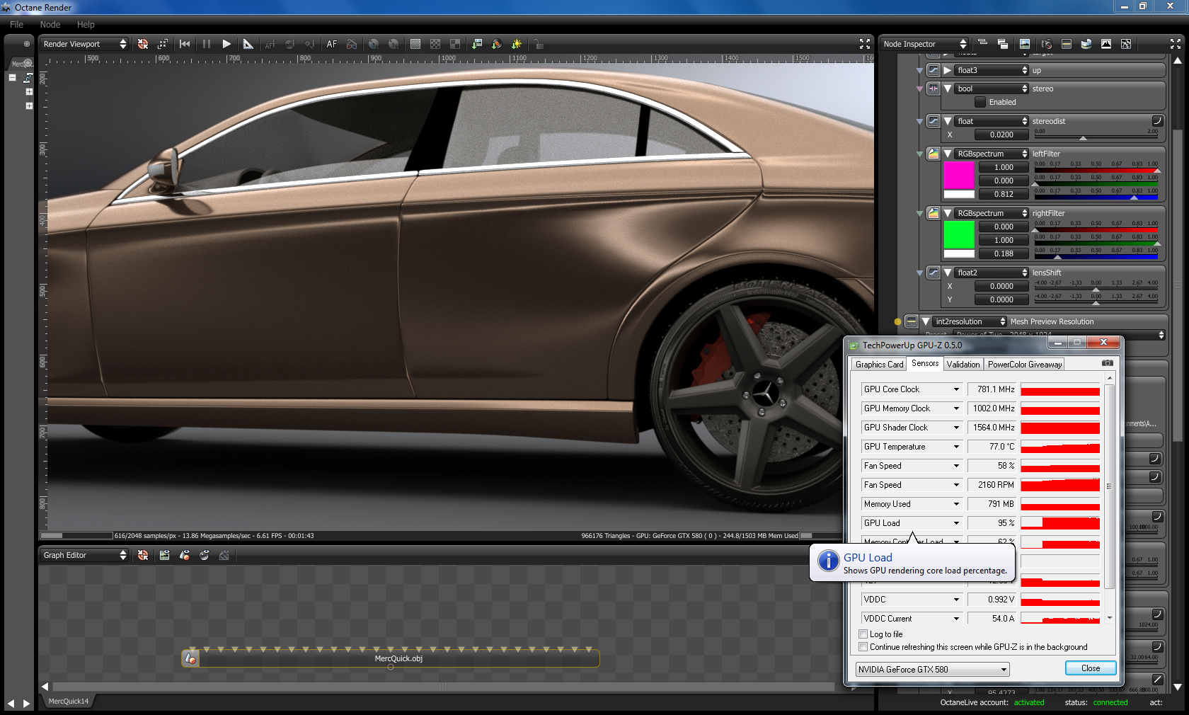The height and width of the screenshot is (715, 1189).
Task: Maximize the Render Viewport panel
Action: tap(864, 44)
